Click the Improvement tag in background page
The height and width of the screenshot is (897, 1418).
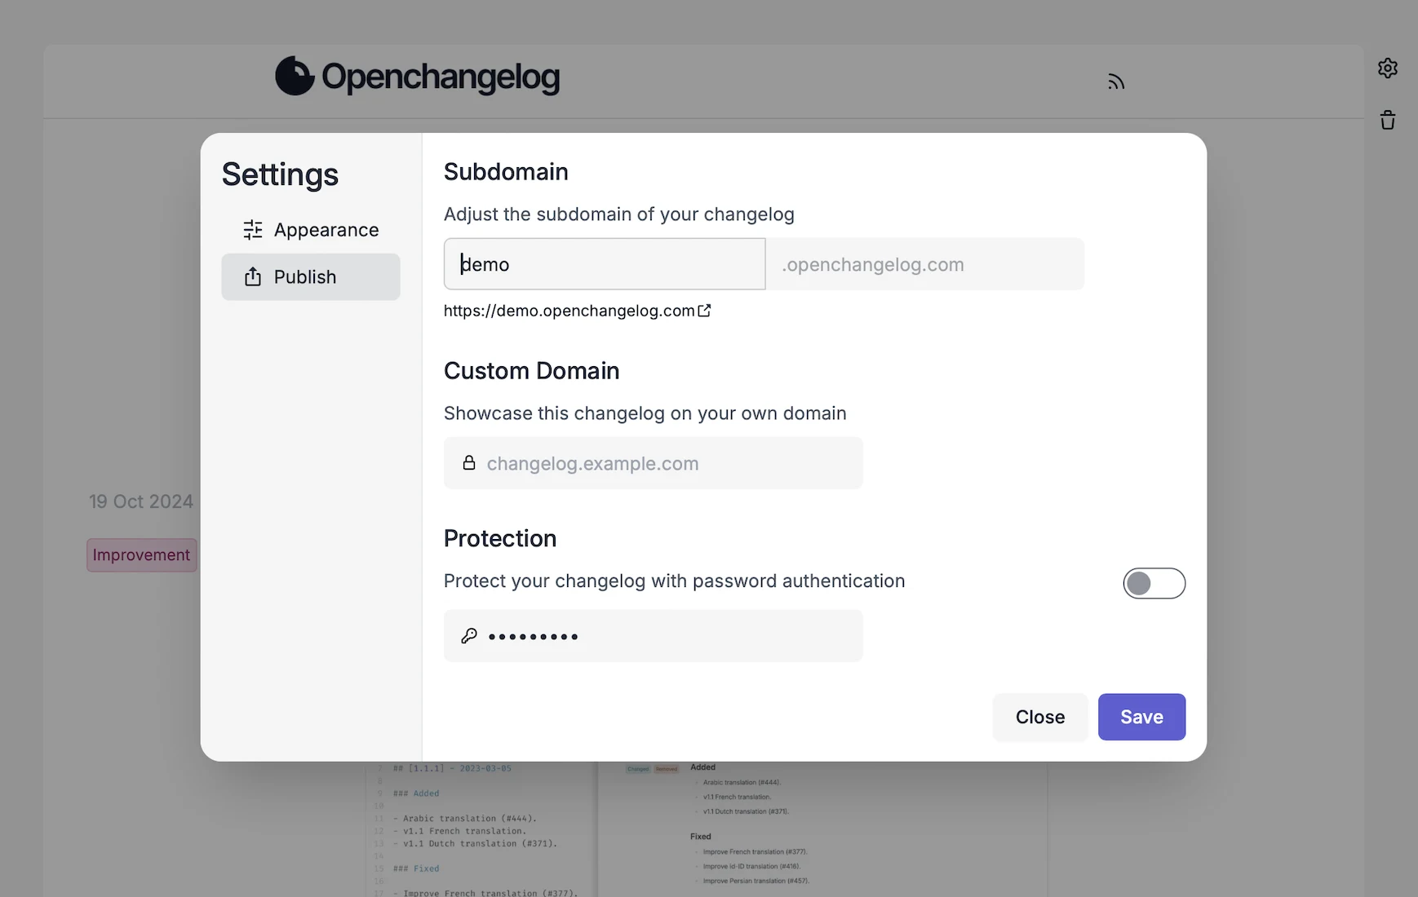pyautogui.click(x=142, y=555)
